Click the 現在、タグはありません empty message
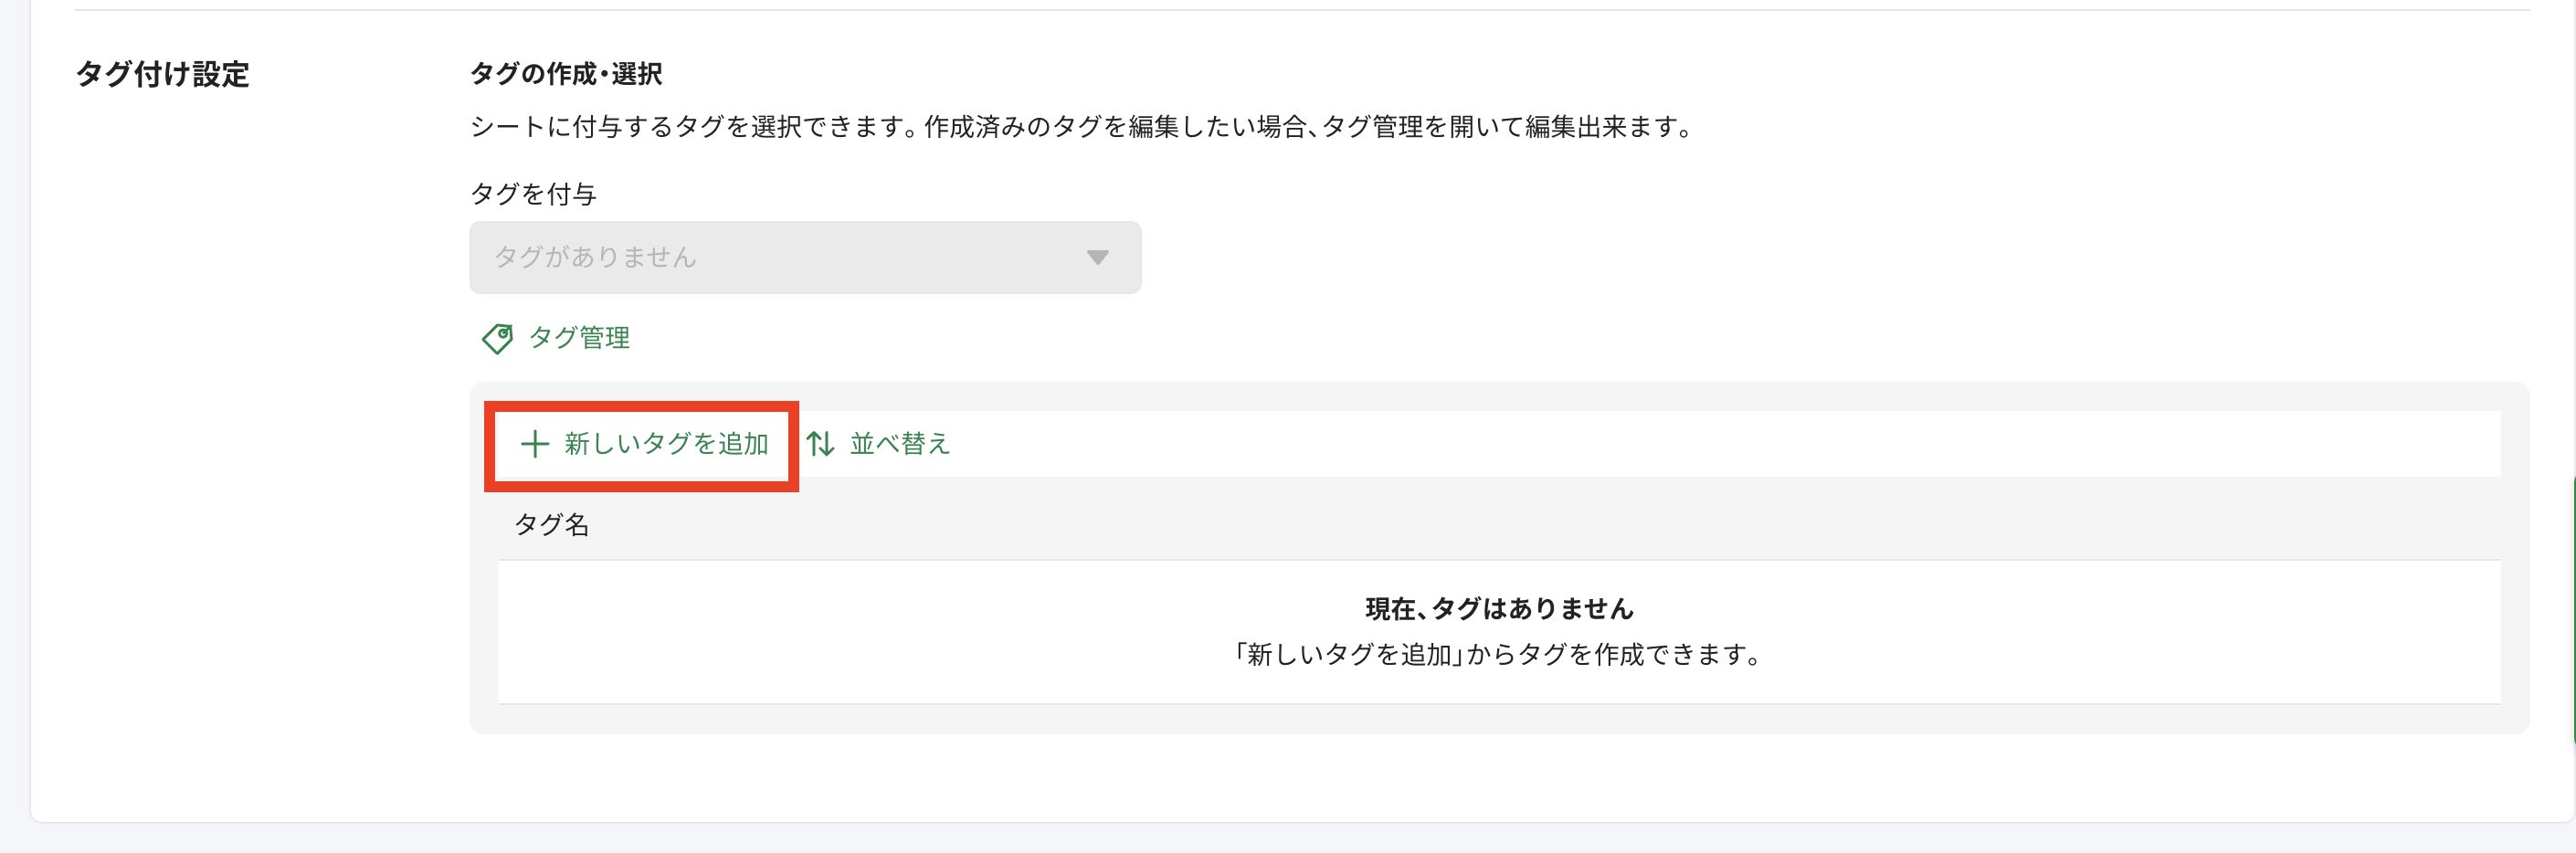The width and height of the screenshot is (2576, 853). point(1499,608)
